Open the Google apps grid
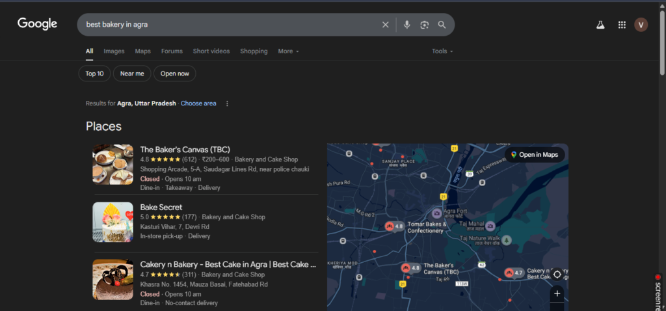The image size is (666, 311). pos(622,25)
